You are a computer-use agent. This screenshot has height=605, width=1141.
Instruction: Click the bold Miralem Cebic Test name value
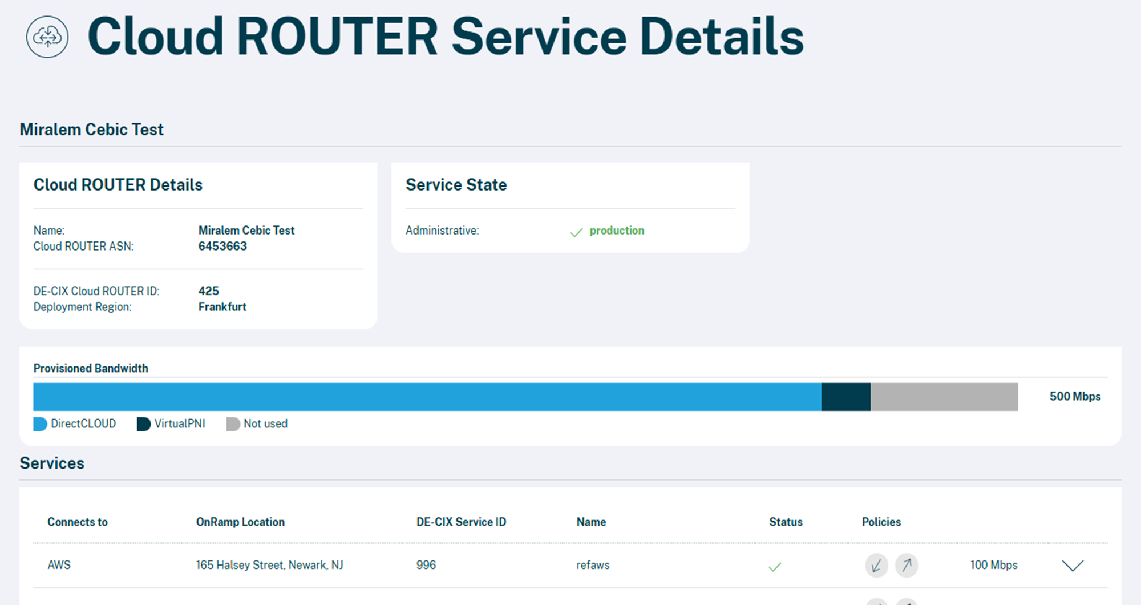[x=246, y=231]
